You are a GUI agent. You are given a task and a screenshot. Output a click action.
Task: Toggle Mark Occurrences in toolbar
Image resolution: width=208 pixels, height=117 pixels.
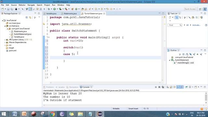[30, 9]
